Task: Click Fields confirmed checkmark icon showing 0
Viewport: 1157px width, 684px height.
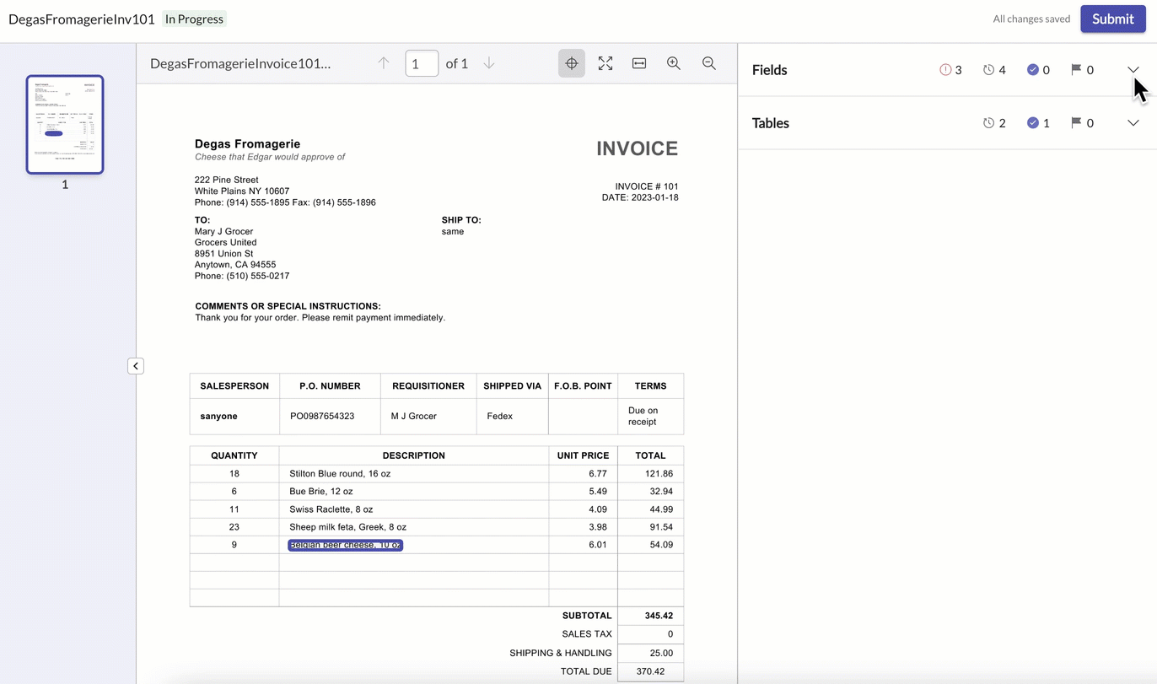Action: pyautogui.click(x=1032, y=70)
